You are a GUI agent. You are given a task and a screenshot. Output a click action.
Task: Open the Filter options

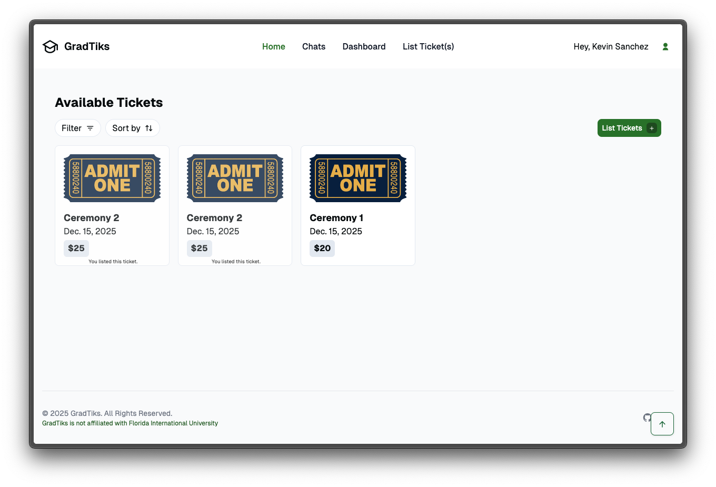click(77, 128)
